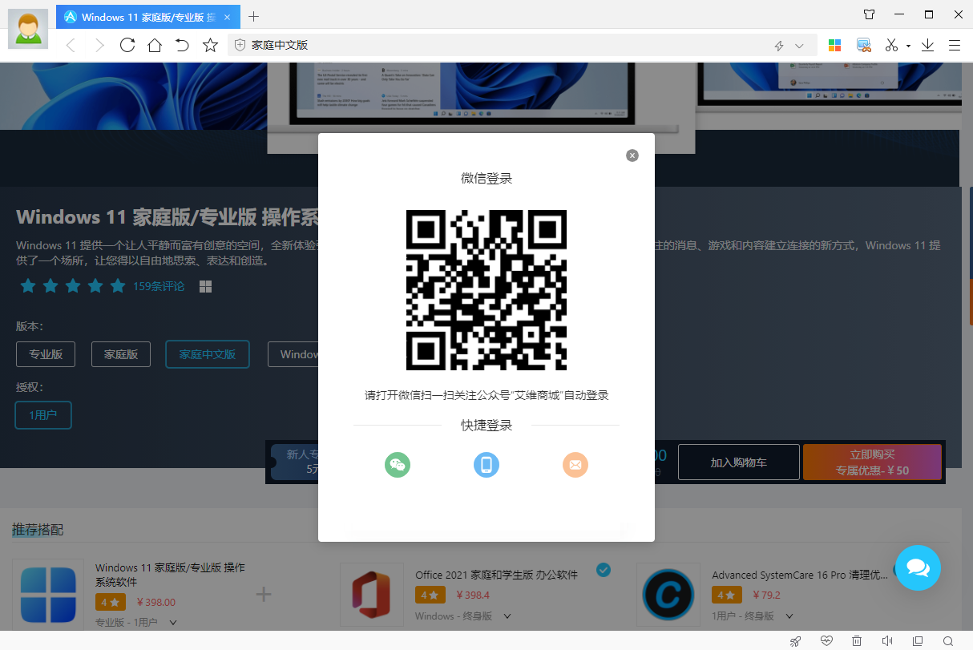Click the 推荐搭配 section heading

coord(38,530)
